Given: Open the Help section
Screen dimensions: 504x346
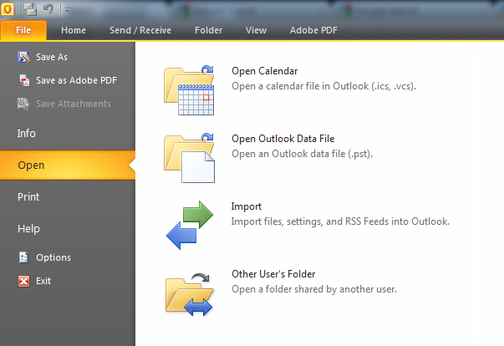Looking at the screenshot, I should pyautogui.click(x=29, y=229).
